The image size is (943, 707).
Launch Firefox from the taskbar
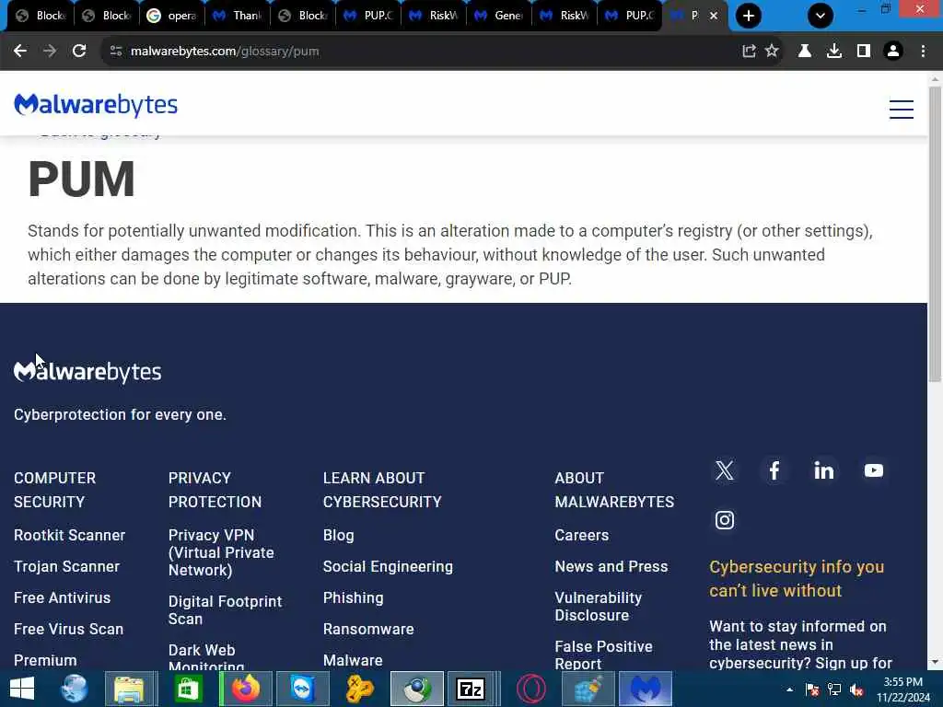[x=245, y=689]
